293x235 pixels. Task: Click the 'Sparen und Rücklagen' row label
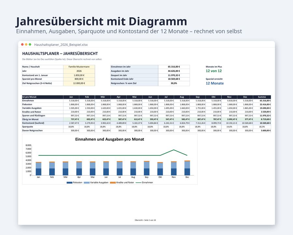(x=34, y=116)
